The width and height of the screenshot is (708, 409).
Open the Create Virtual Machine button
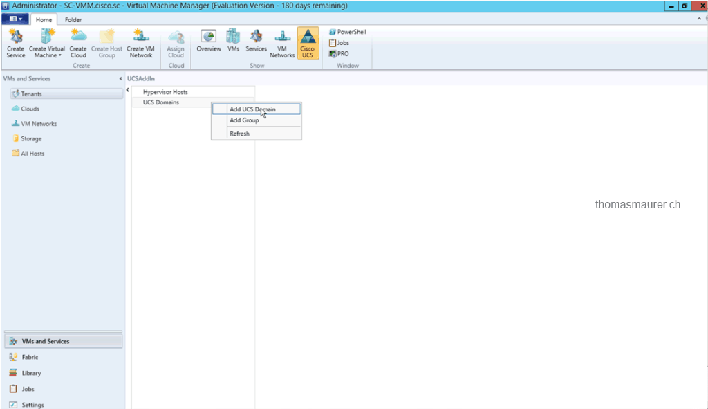(47, 43)
